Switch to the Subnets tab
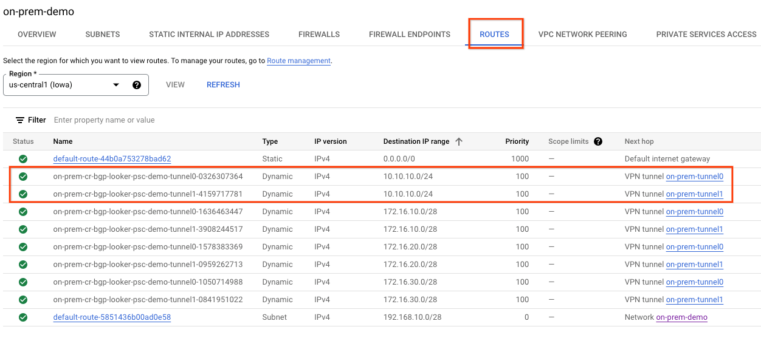 (103, 35)
